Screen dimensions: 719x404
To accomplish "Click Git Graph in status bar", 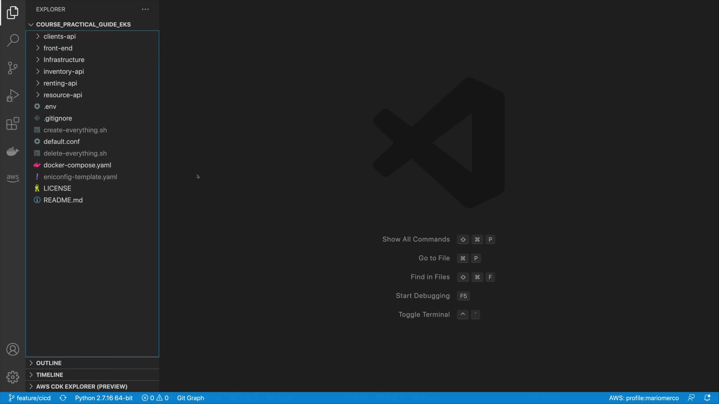I will pos(190,398).
